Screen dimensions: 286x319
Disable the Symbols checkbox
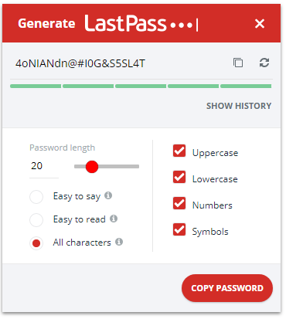point(179,229)
